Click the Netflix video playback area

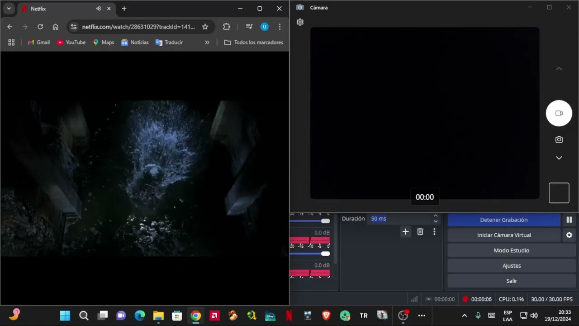[x=145, y=178]
